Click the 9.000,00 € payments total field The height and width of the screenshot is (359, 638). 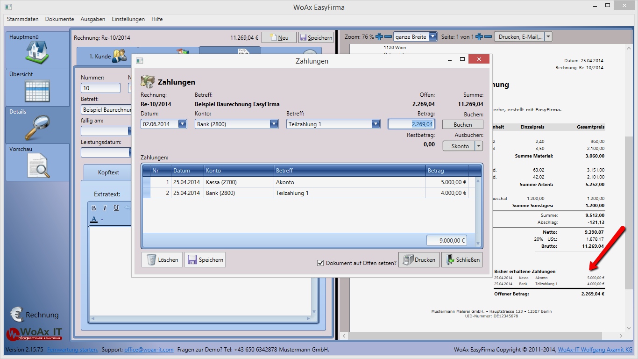(447, 240)
